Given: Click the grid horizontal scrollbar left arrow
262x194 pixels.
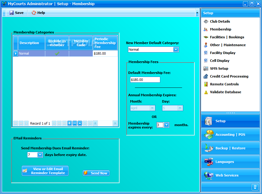Looking at the screenshot, I should (x=95, y=123).
